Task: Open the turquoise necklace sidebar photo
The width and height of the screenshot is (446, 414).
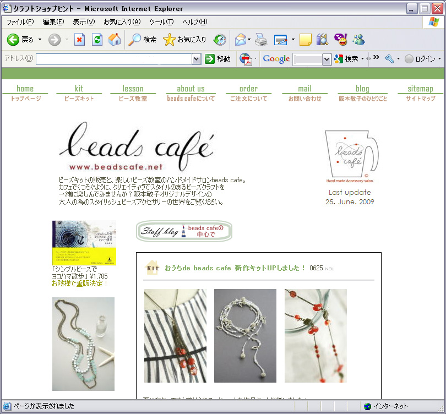Action: [x=83, y=344]
